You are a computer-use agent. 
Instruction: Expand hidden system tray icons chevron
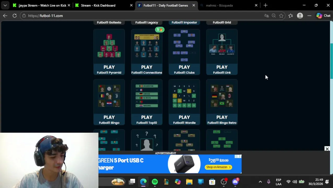click(260, 182)
